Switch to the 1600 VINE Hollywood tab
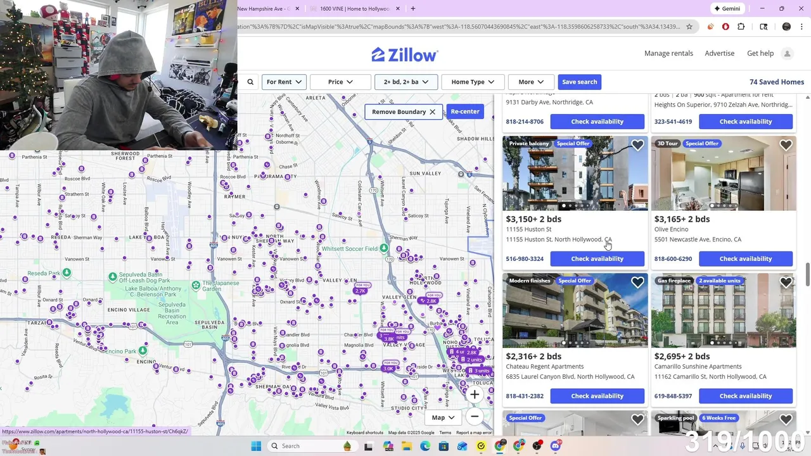This screenshot has height=456, width=811. pyautogui.click(x=355, y=9)
